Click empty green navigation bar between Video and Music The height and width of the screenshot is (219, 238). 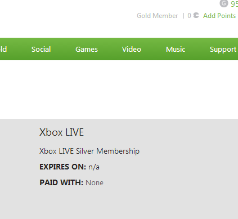[154, 50]
